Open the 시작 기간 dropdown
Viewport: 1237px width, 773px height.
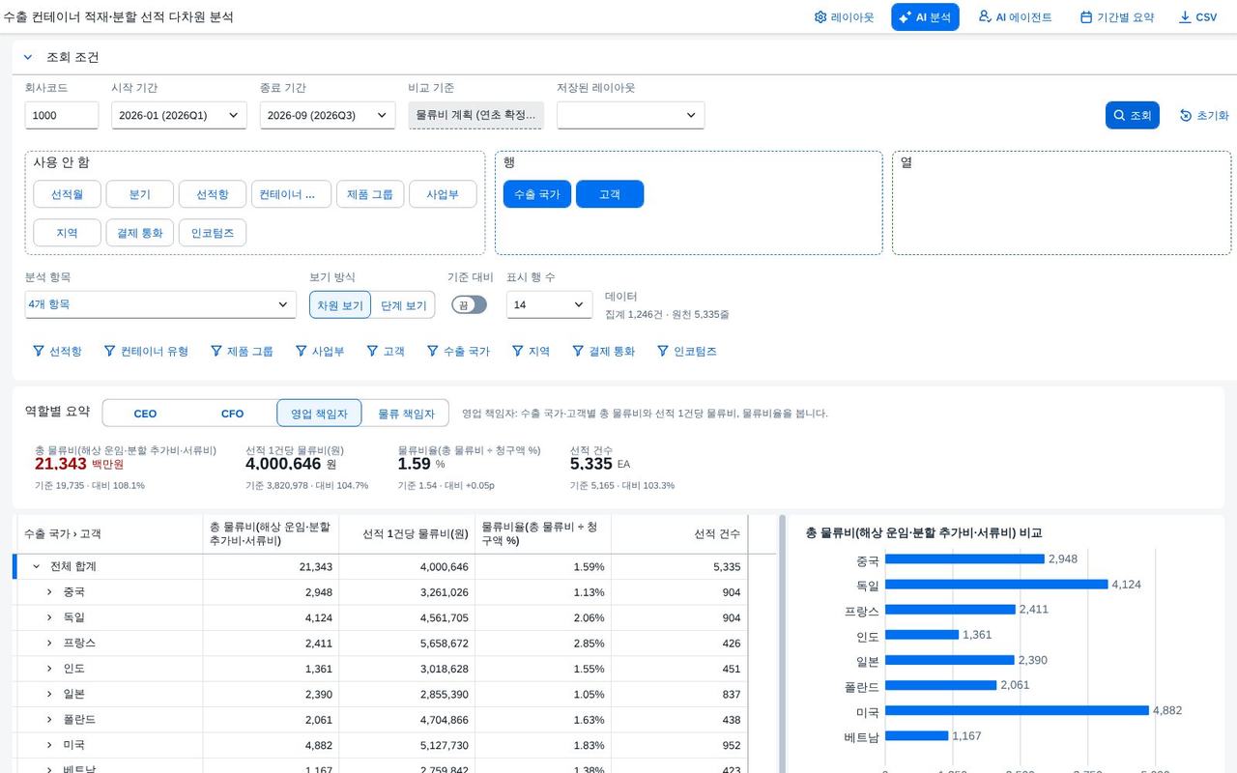[x=179, y=115]
